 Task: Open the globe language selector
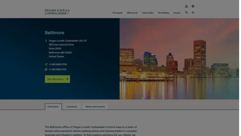pyautogui.click(x=193, y=6)
